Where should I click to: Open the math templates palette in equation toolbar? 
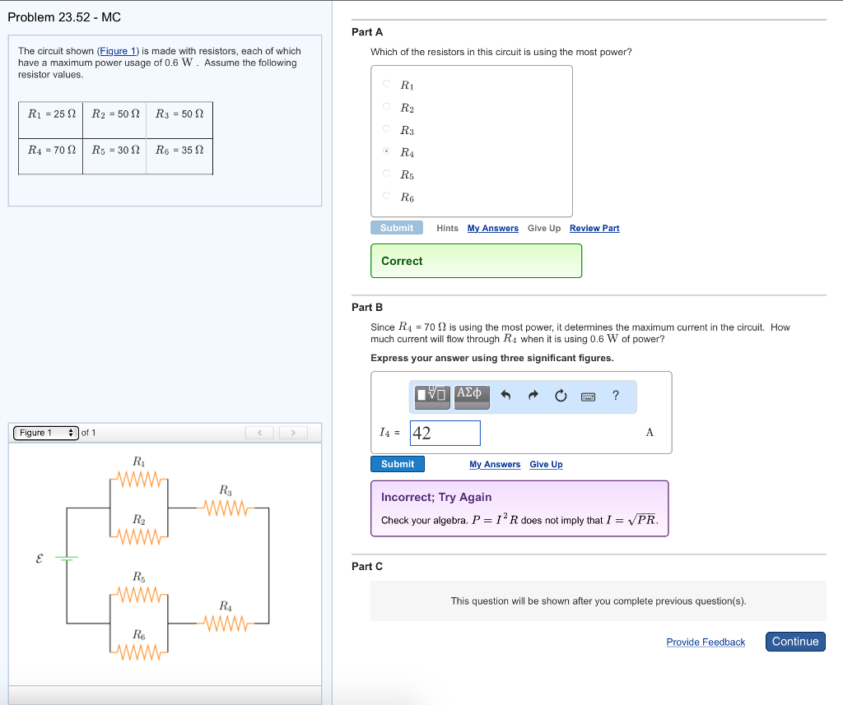pos(429,397)
